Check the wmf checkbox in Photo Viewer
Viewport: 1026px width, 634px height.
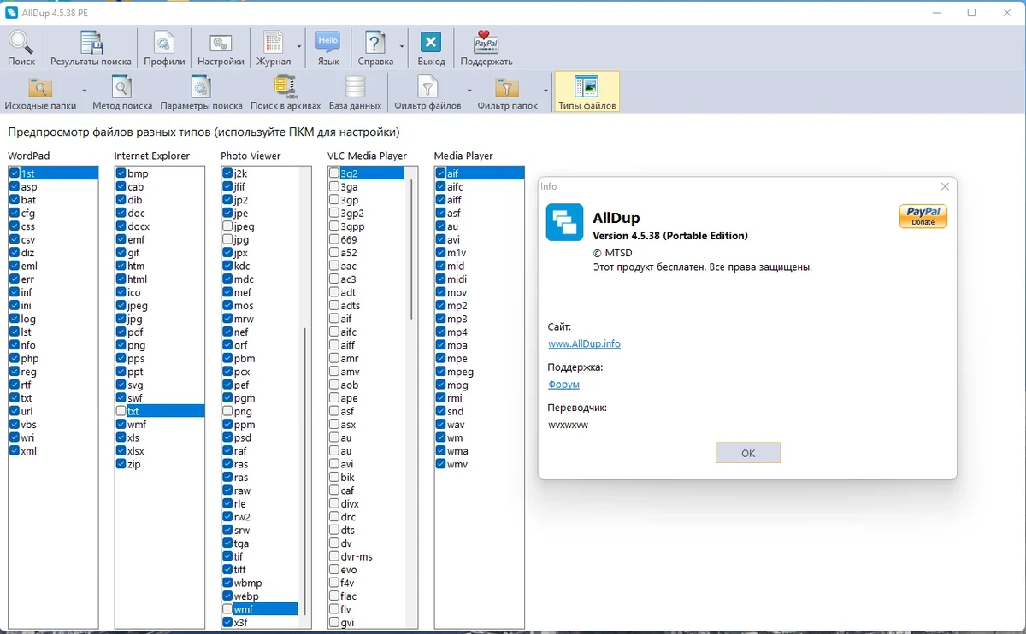click(227, 609)
